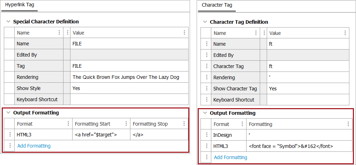Image resolution: width=356 pixels, height=165 pixels.
Task: Collapse Special Character Definition section
Action: pyautogui.click(x=8, y=22)
